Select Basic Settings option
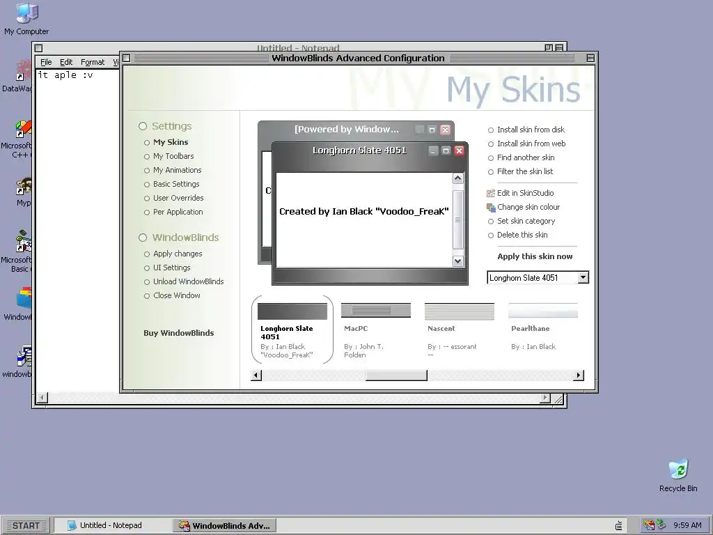 [171, 184]
